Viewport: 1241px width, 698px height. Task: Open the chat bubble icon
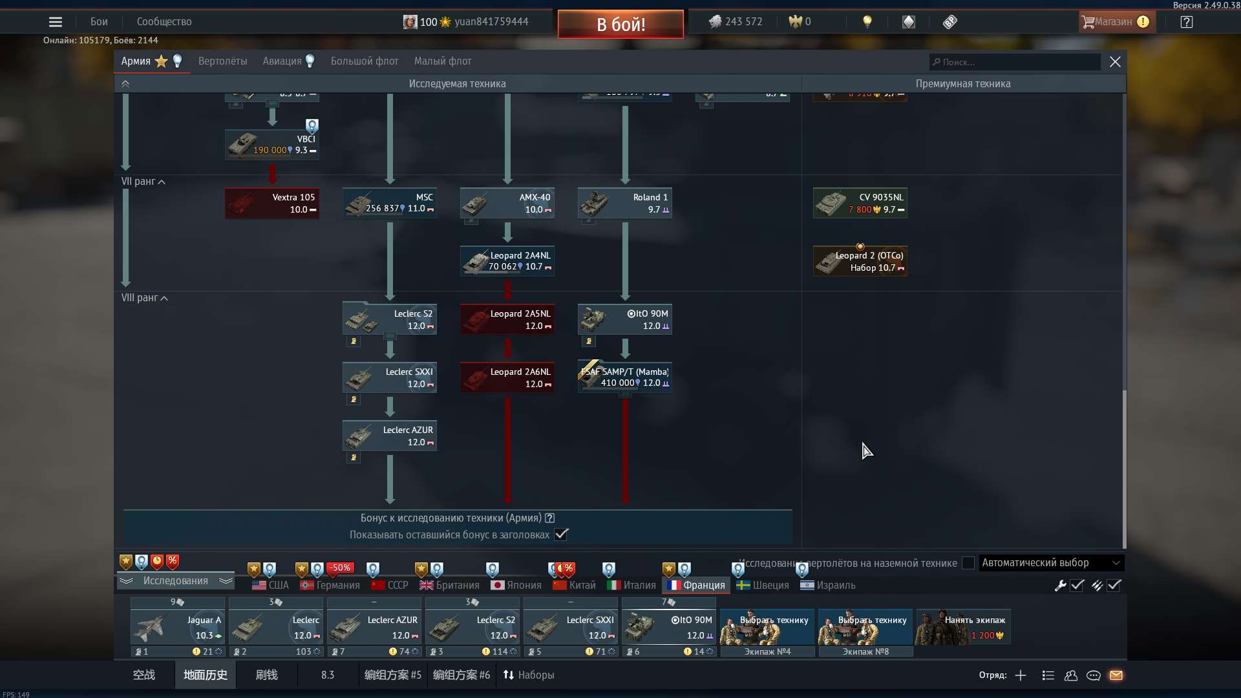1094,675
